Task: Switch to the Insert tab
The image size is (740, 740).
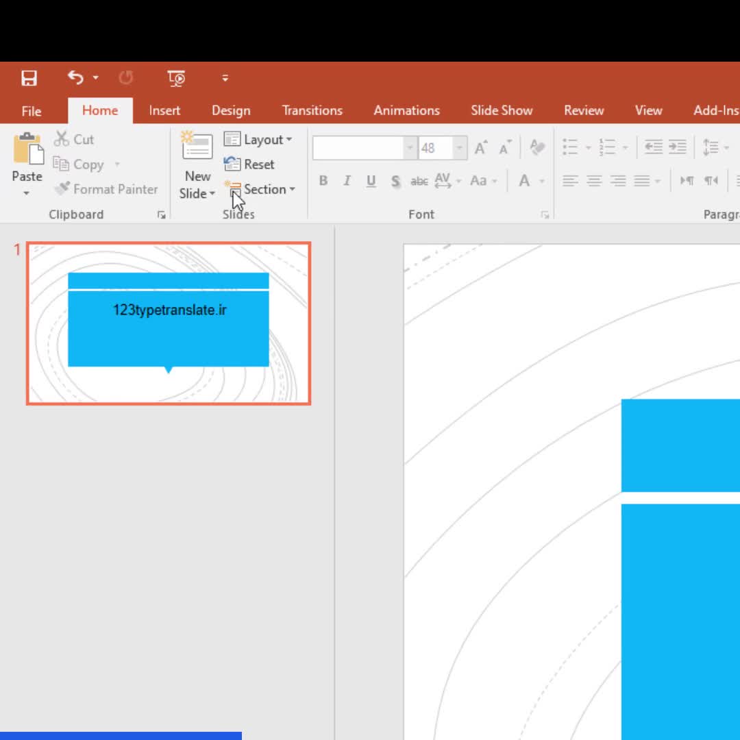Action: [164, 110]
